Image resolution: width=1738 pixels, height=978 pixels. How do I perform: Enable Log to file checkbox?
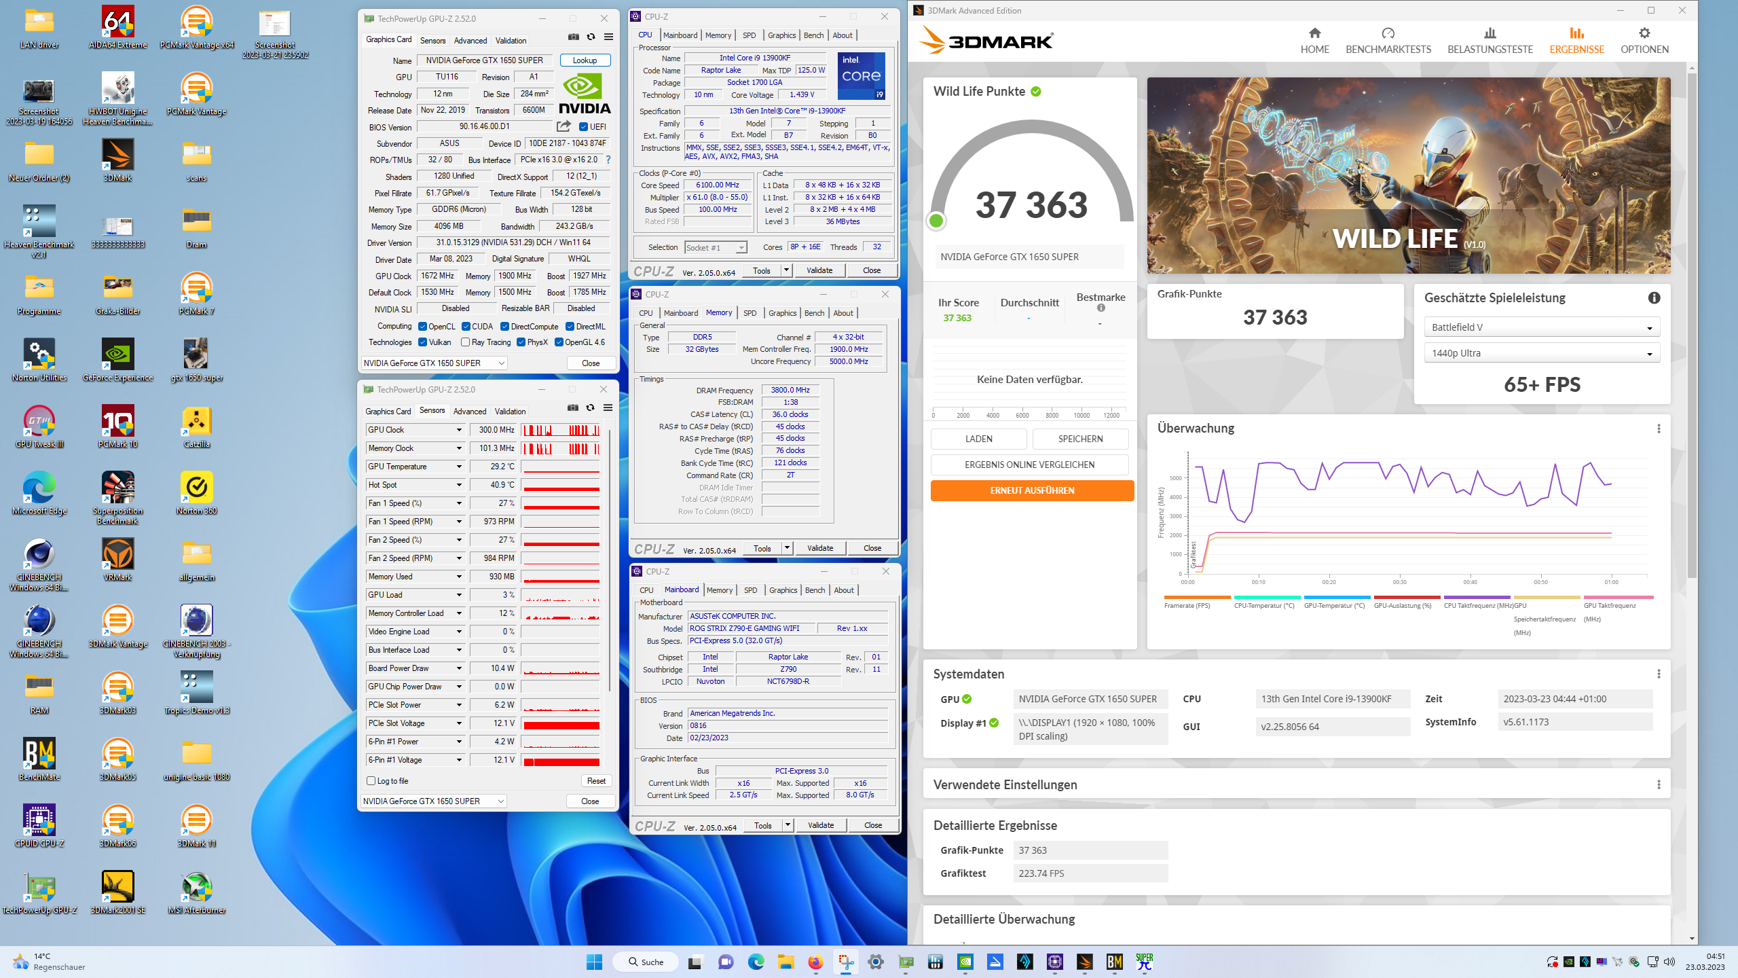(371, 781)
